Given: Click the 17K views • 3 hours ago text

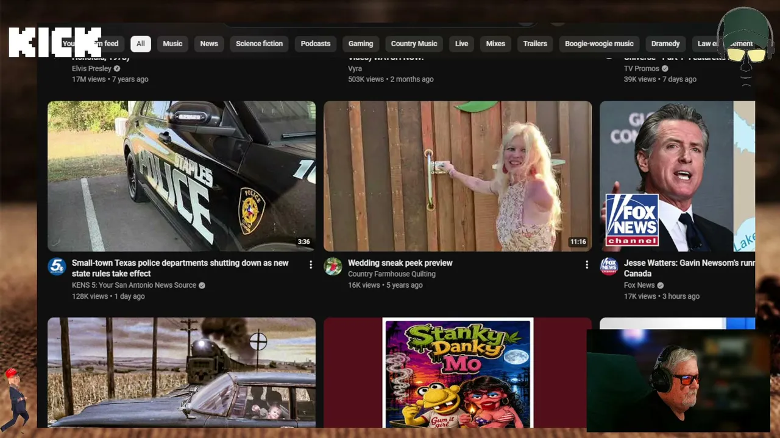Looking at the screenshot, I should click(662, 296).
